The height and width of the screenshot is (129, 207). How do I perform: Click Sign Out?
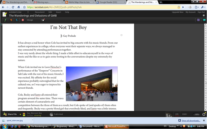tap(201, 12)
